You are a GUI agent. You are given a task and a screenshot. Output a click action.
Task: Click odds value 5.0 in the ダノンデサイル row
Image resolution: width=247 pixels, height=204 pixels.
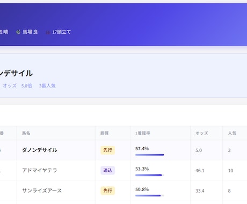pyautogui.click(x=199, y=150)
